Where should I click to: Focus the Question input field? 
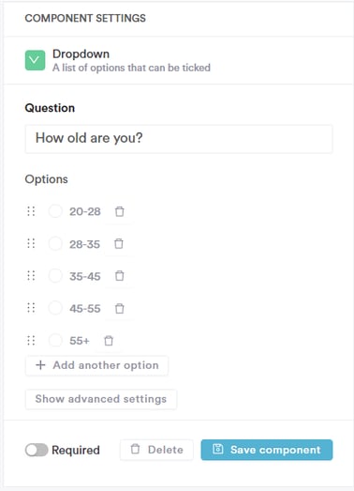[x=179, y=139]
